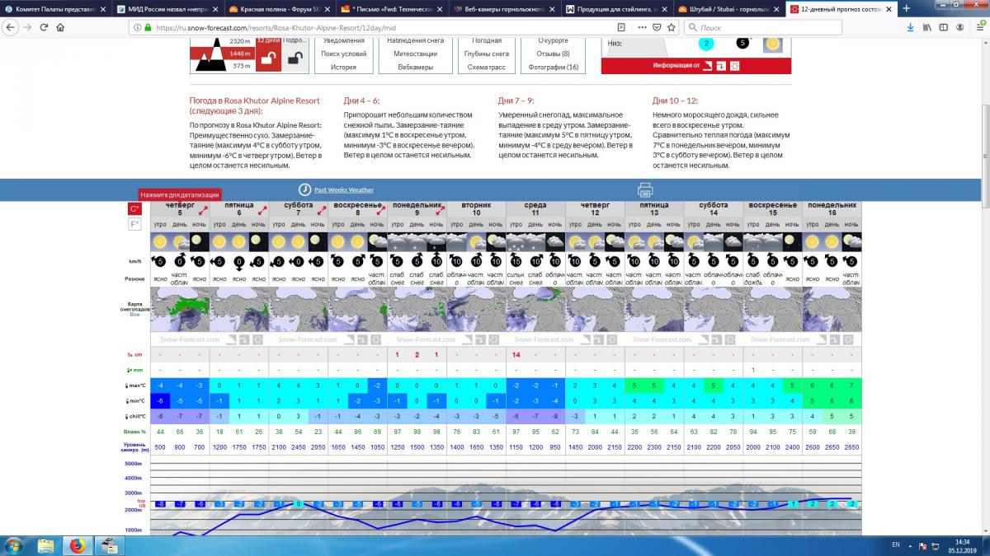The image size is (990, 556).
Task: Bookmark this page with the star icon
Action: tap(672, 27)
